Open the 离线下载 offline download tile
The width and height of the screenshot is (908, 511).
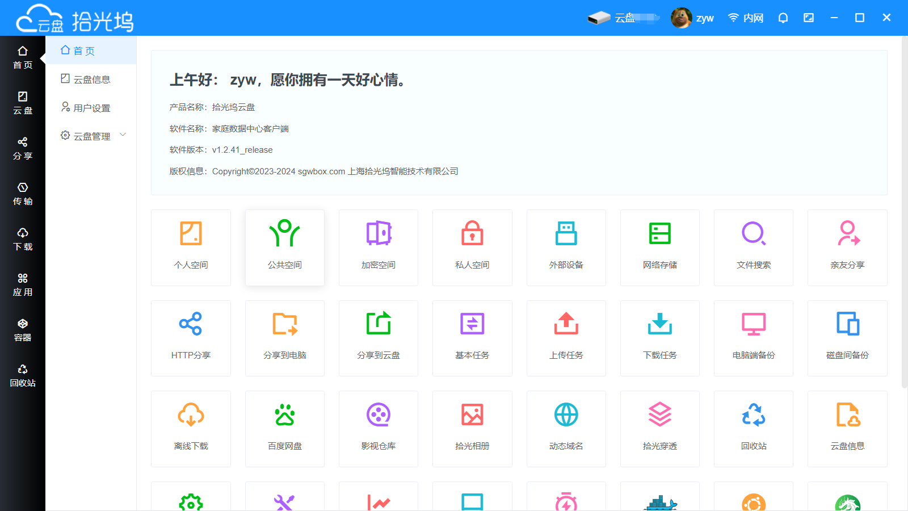click(191, 429)
